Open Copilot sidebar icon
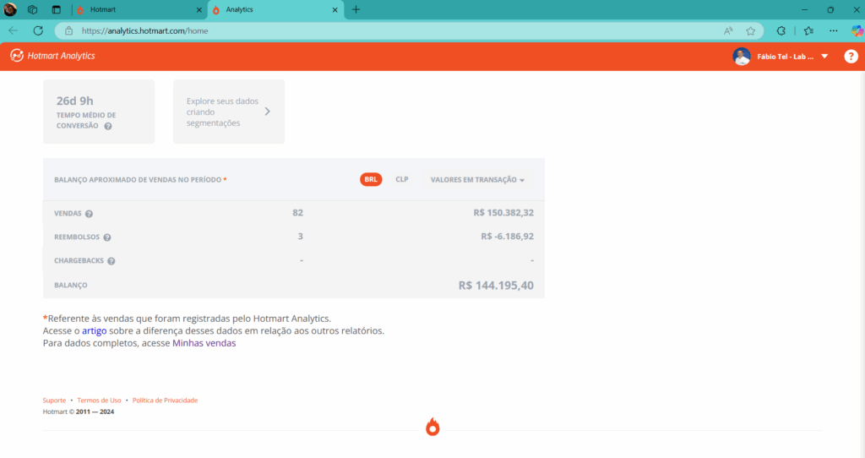The image size is (865, 458). [857, 31]
